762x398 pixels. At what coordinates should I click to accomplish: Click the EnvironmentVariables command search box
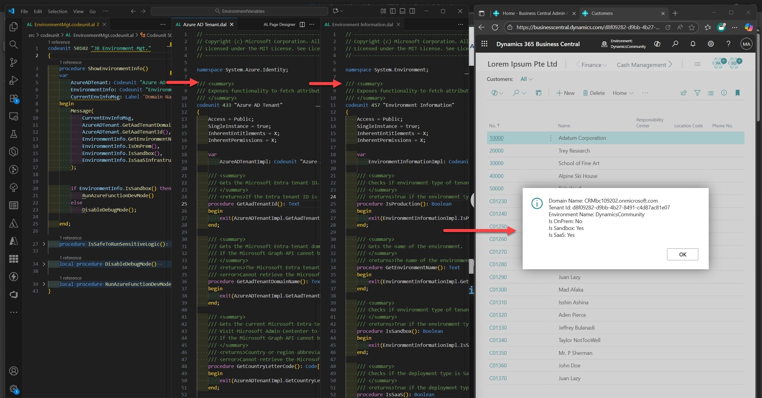(240, 11)
